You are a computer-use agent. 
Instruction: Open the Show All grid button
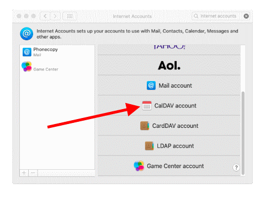70,16
